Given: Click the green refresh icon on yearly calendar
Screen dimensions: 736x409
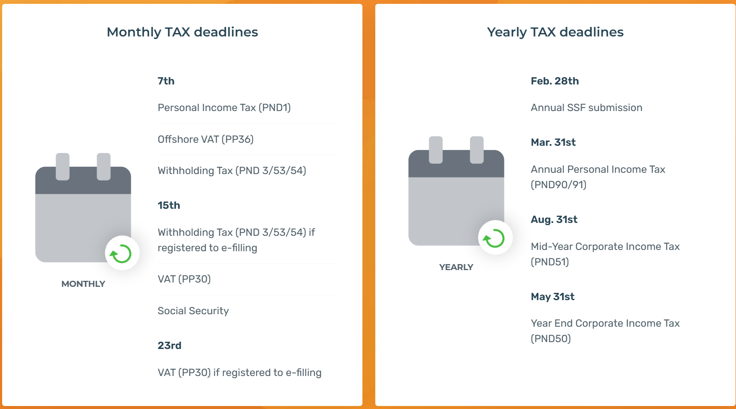Looking at the screenshot, I should pos(495,238).
